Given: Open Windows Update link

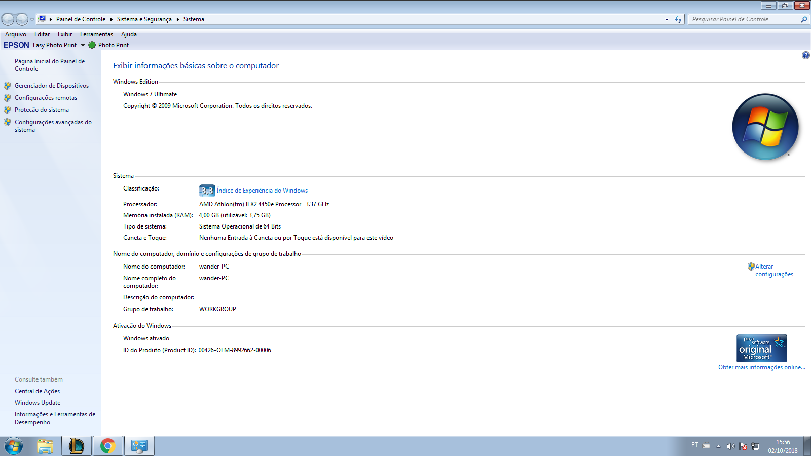Looking at the screenshot, I should 38,403.
